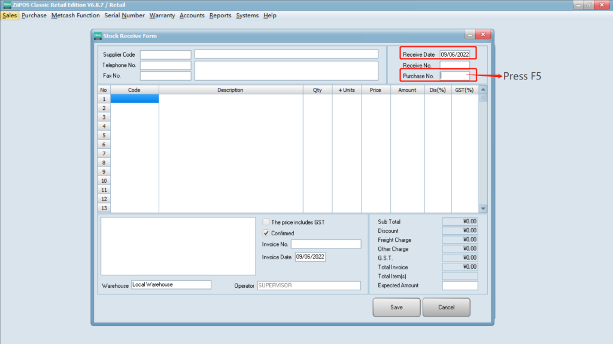Image resolution: width=613 pixels, height=344 pixels.
Task: Select the Receive Date field
Action: (x=455, y=54)
